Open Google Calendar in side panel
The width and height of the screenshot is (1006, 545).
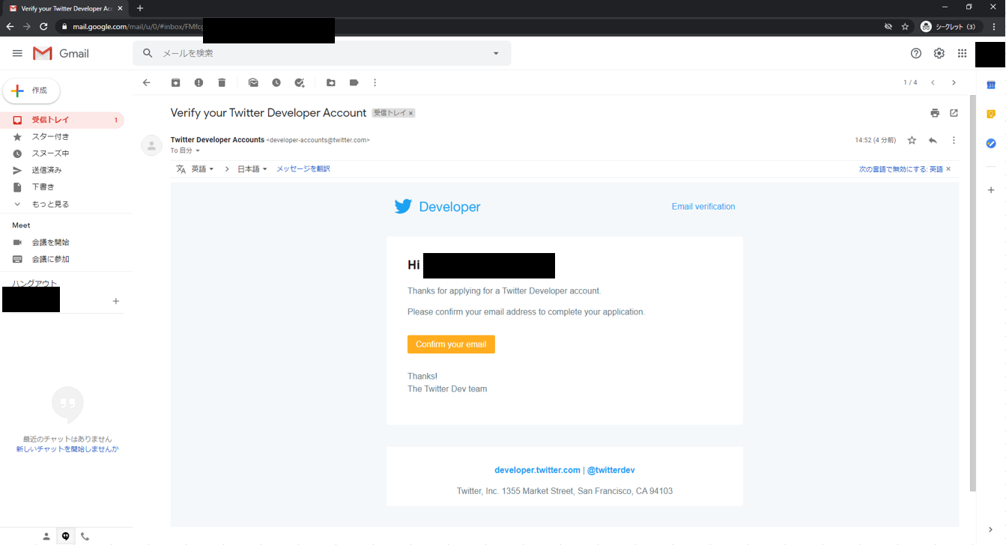point(991,85)
